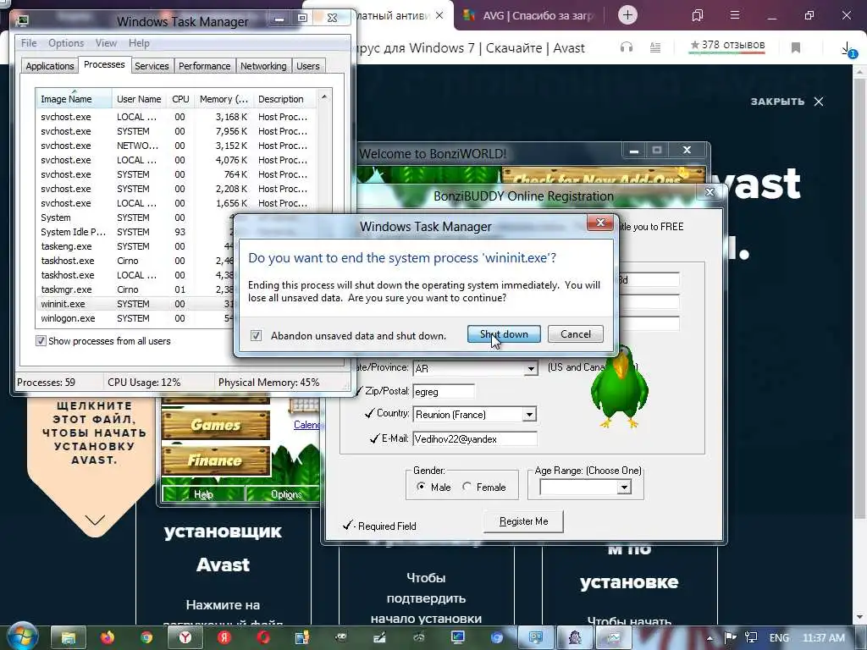Click the browser page vertical scrollbar thumb

coord(860,299)
